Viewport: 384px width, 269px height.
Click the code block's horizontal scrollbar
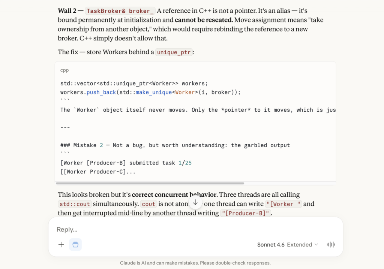(150, 184)
